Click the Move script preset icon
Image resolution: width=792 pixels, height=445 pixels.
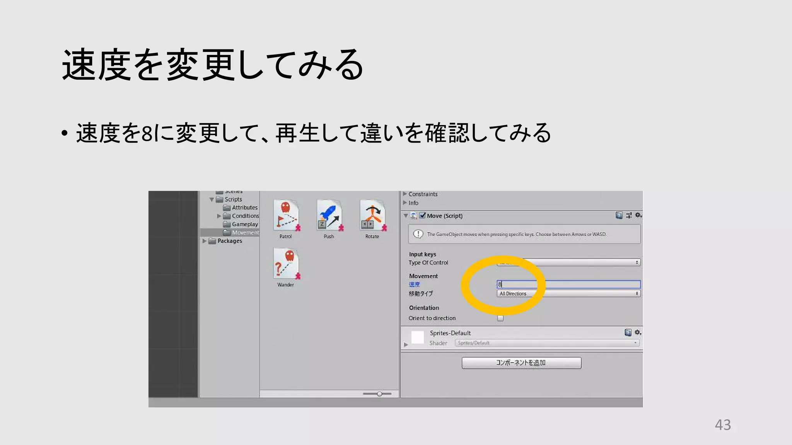(629, 216)
